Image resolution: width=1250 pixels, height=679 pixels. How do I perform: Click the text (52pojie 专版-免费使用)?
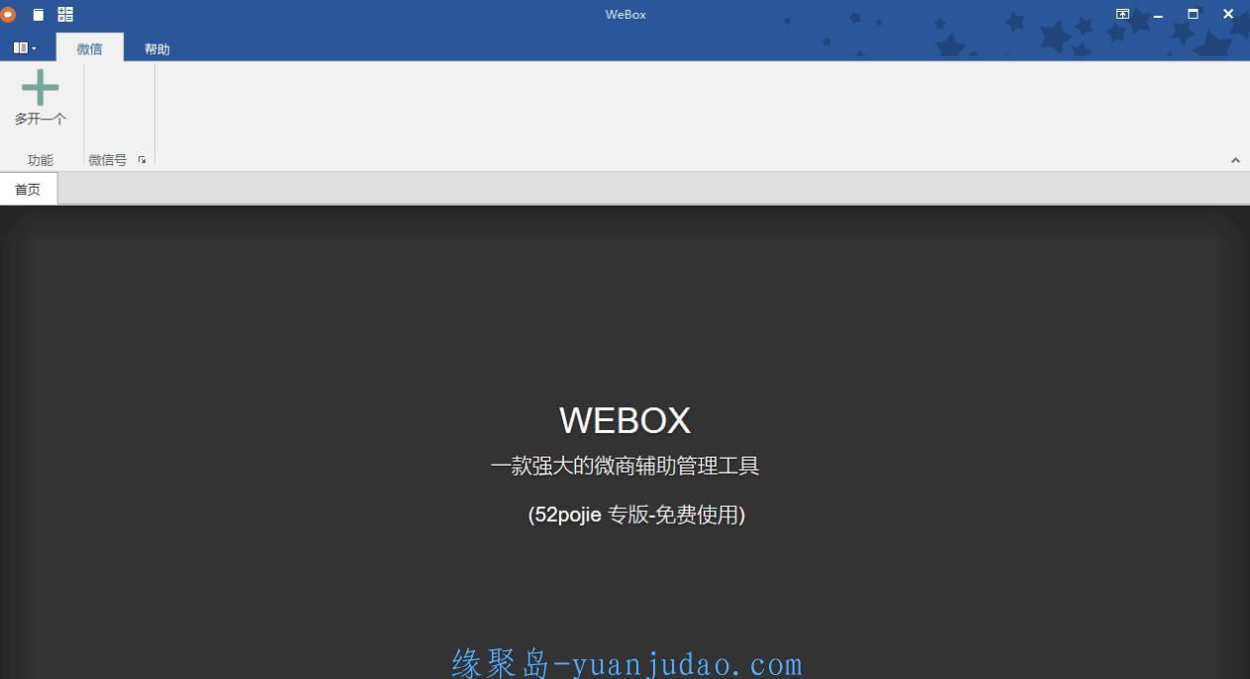636,514
